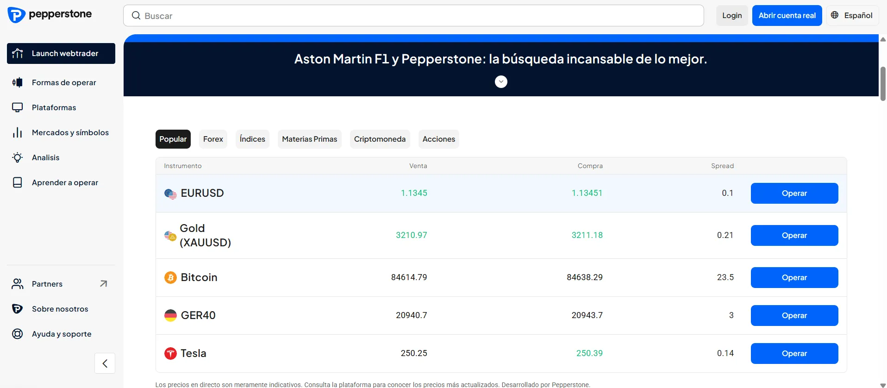This screenshot has height=388, width=887.
Task: Click the Pepperstone logo
Action: [50, 15]
